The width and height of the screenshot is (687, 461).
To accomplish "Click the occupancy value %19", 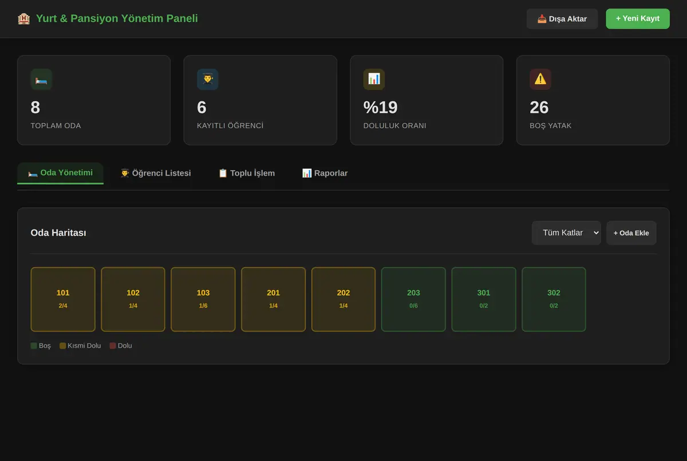I will coord(381,108).
